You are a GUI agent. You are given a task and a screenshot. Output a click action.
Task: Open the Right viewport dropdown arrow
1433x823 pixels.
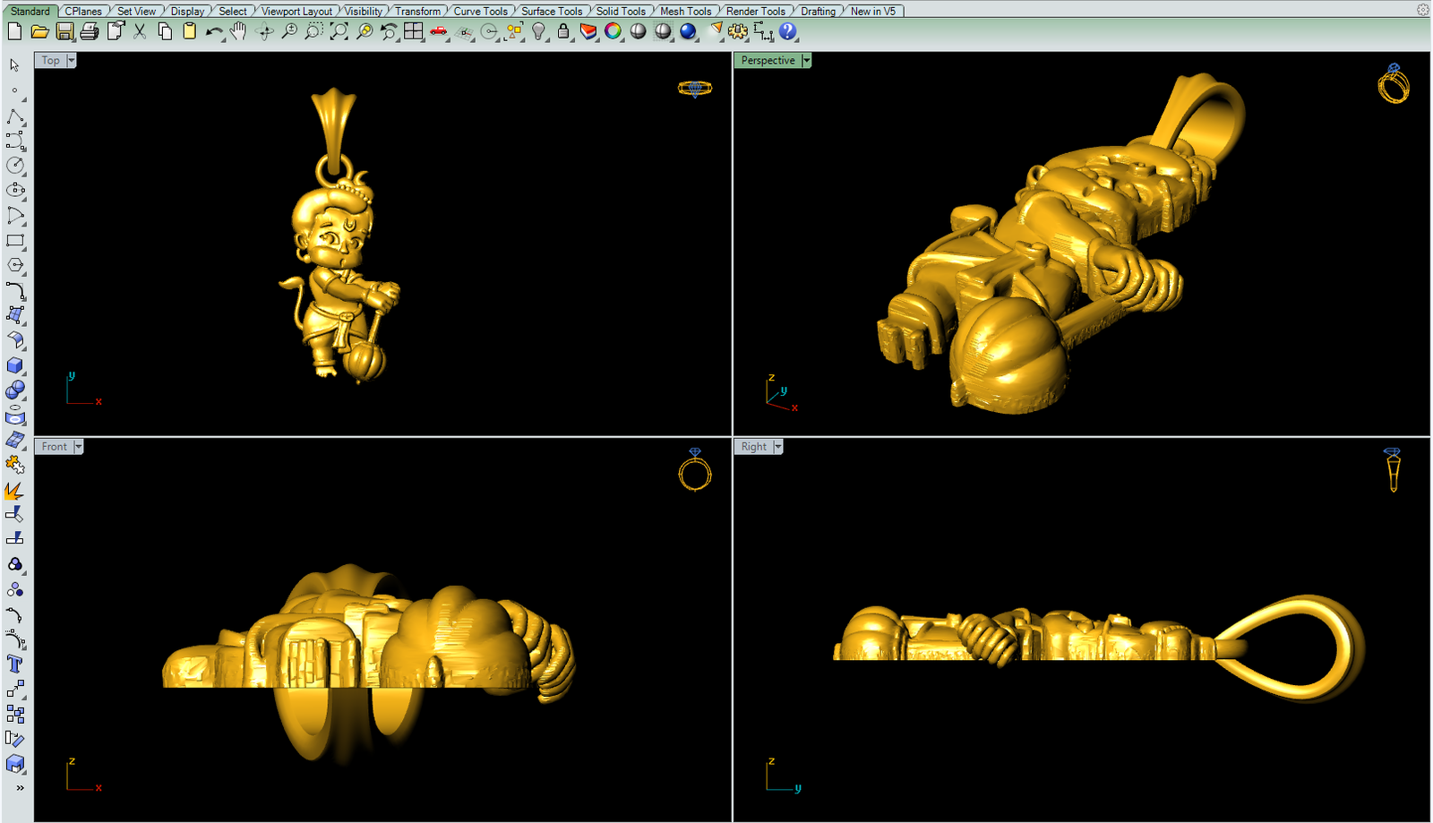coord(777,446)
